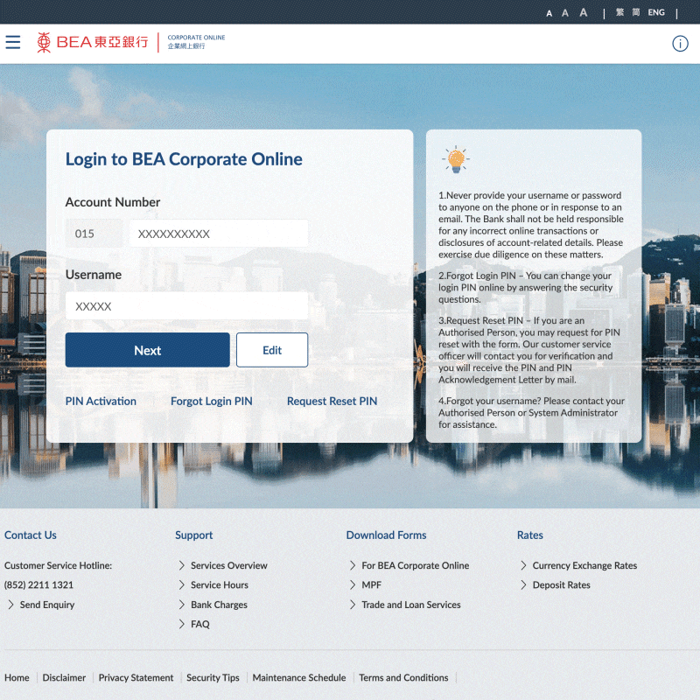The height and width of the screenshot is (700, 700).
Task: Click the chevron beside Deposit Rates
Action: pos(523,585)
